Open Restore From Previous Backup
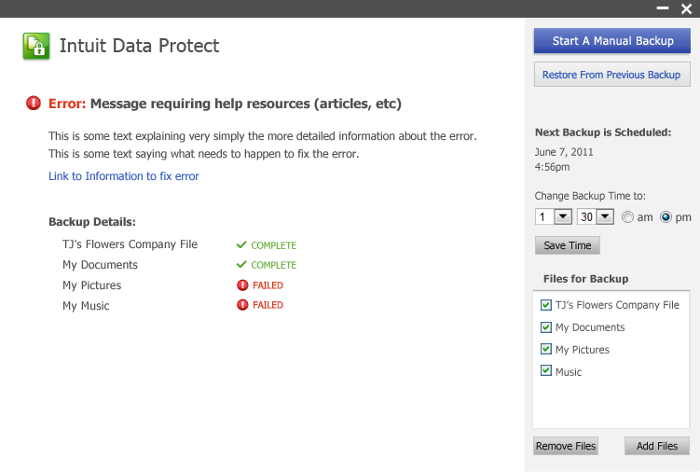The height and width of the screenshot is (472, 700). (x=612, y=75)
